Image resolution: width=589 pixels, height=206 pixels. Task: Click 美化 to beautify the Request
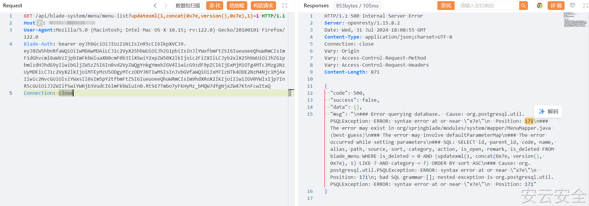[x=215, y=6]
